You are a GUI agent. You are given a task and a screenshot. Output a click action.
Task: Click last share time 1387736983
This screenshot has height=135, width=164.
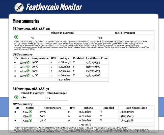[x=127, y=116]
